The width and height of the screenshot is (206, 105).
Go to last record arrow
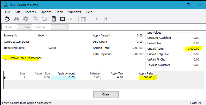pos(105,19)
